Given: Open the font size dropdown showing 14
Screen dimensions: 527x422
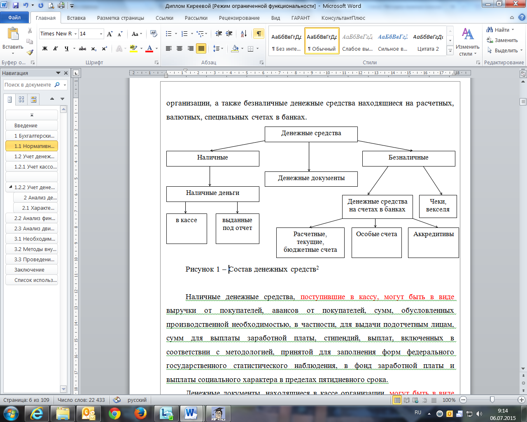Looking at the screenshot, I should 101,34.
